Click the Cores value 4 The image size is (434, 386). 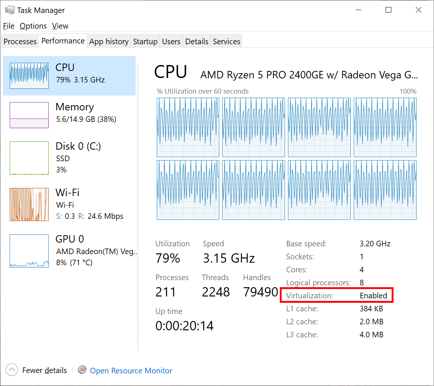tap(362, 269)
